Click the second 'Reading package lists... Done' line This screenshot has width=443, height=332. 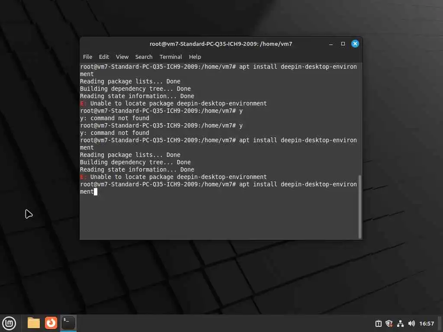pos(130,155)
